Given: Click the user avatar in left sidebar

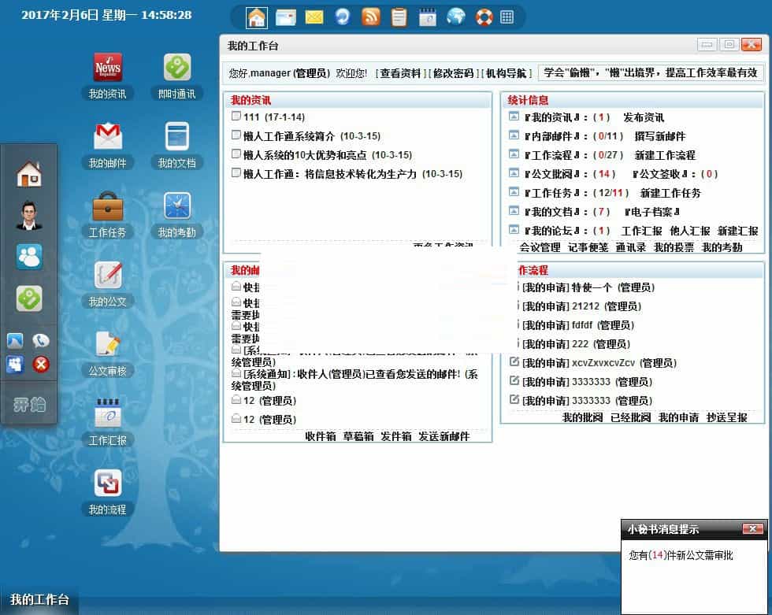Looking at the screenshot, I should click(29, 215).
